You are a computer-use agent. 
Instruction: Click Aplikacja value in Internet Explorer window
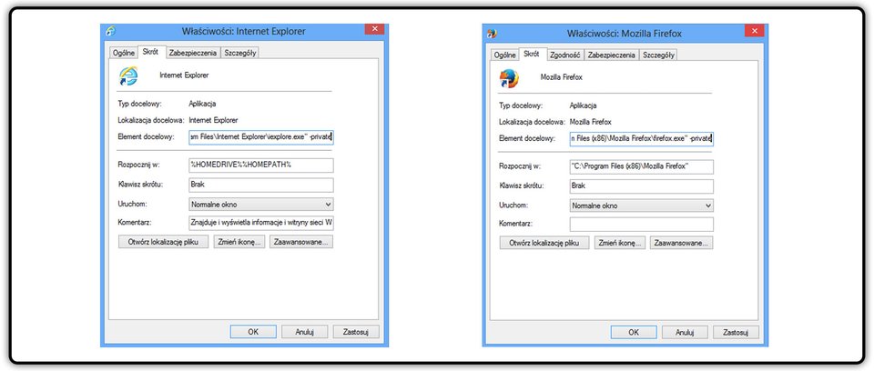pos(202,104)
